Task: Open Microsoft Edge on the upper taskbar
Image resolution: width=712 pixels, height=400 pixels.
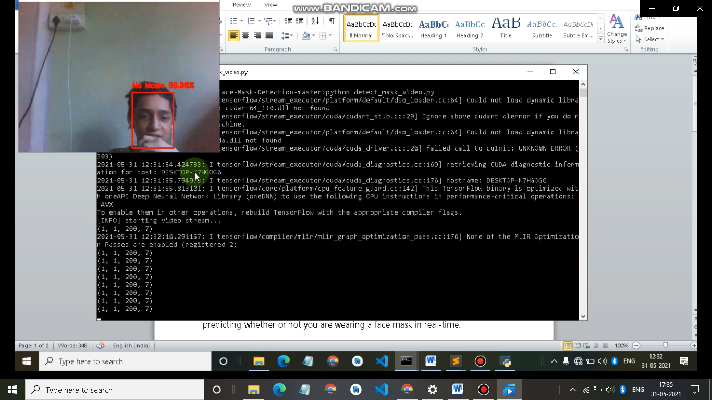Action: click(283, 361)
